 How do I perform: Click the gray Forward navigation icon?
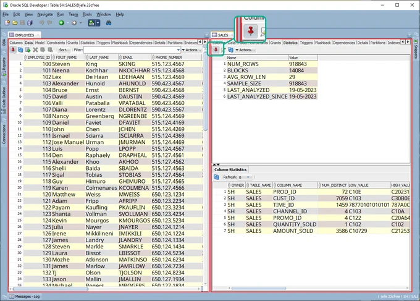coord(74,23)
